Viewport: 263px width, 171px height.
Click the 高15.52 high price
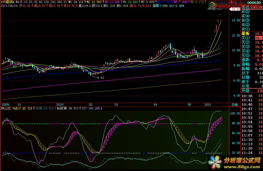[x=40, y=6]
